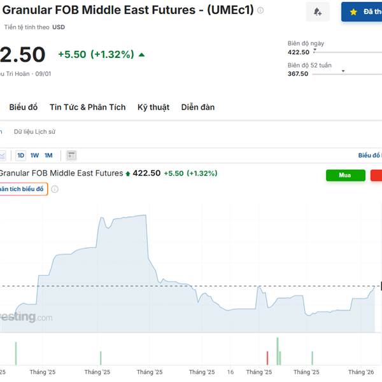The width and height of the screenshot is (382, 382).
Task: Select the 1D chart interval
Action: (x=21, y=155)
